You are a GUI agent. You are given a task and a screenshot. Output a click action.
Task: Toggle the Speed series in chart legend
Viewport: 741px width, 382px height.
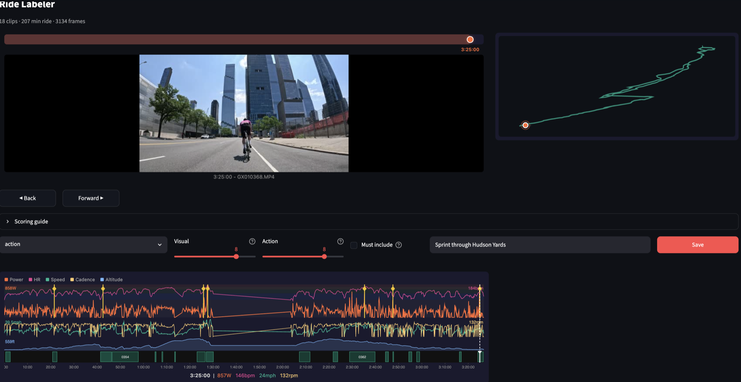click(x=55, y=280)
